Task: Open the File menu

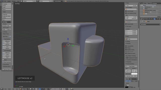Action: tap(5, 1)
